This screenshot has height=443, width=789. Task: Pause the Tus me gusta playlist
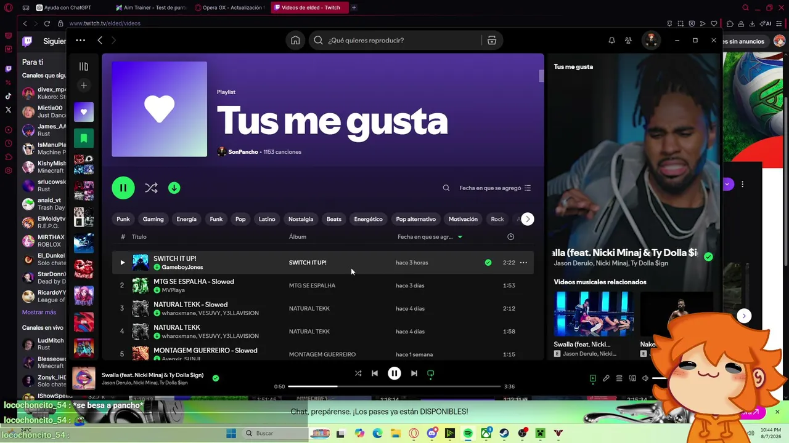pos(123,188)
